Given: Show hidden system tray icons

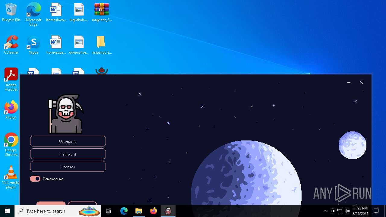Looking at the screenshot, I should [x=325, y=211].
